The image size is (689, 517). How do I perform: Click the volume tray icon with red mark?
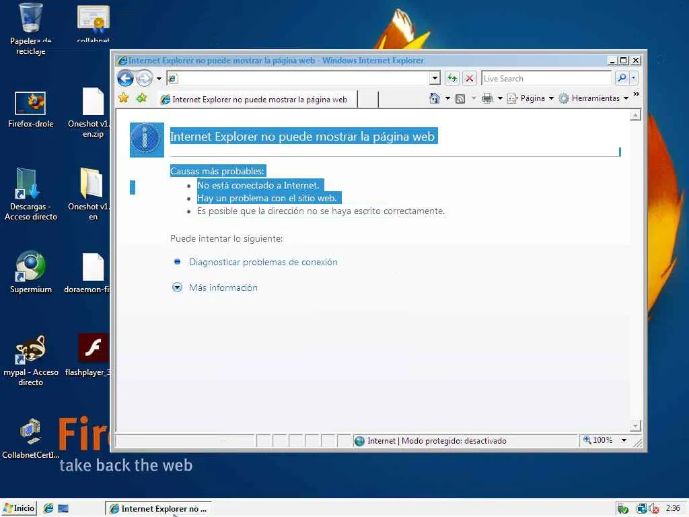click(654, 509)
